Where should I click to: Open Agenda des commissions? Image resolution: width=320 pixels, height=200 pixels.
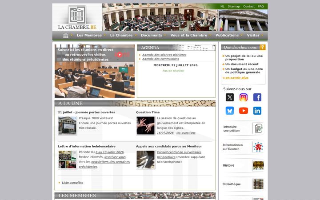pos(160,59)
